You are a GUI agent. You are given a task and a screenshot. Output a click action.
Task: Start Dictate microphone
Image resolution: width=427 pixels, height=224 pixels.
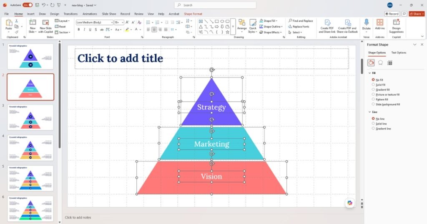366,25
